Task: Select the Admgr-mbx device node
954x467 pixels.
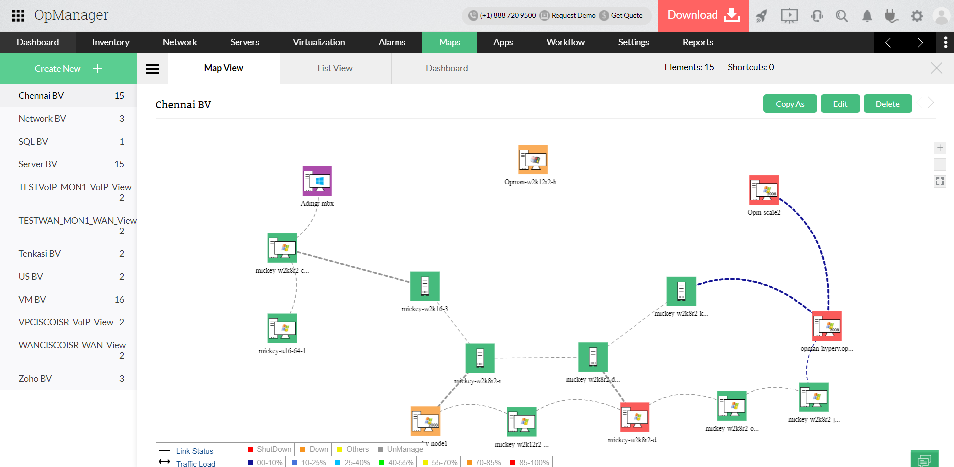Action: point(317,181)
